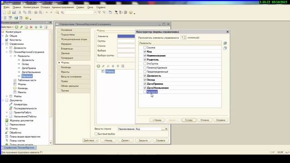Screen dimensions: 290x163
Task: Click the green Add form icon above the forms list
Action: coord(98,66)
